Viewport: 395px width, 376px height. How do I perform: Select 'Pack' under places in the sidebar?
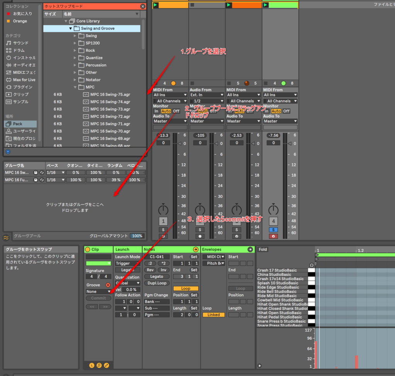18,124
